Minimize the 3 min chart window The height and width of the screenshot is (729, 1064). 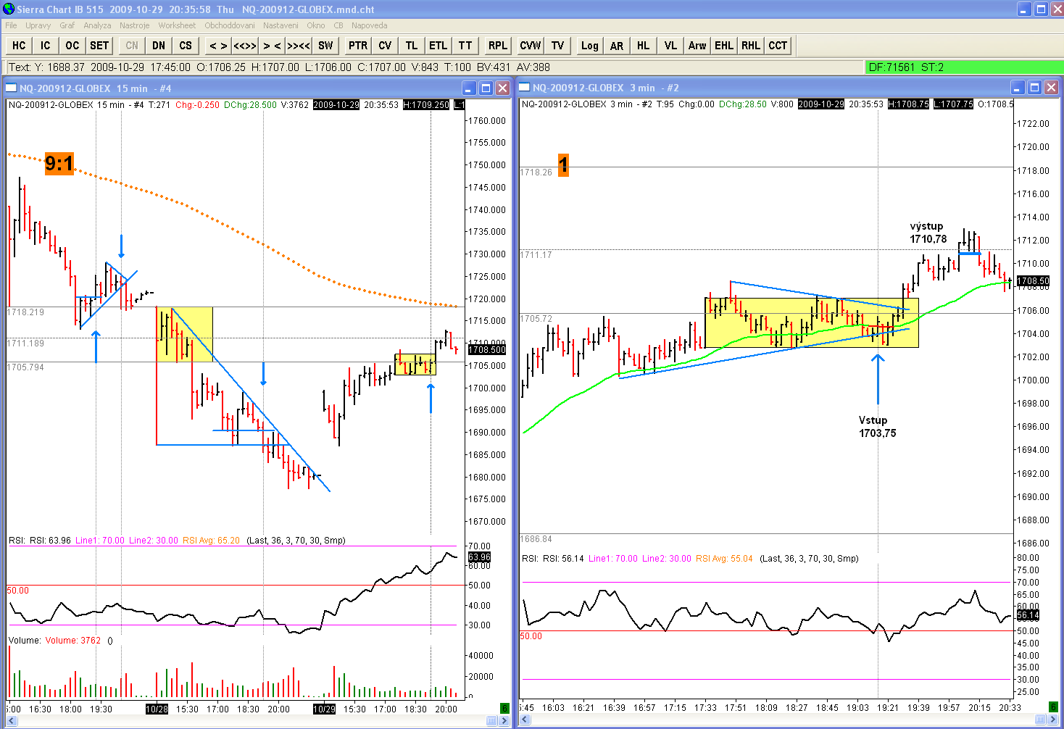tap(1018, 88)
